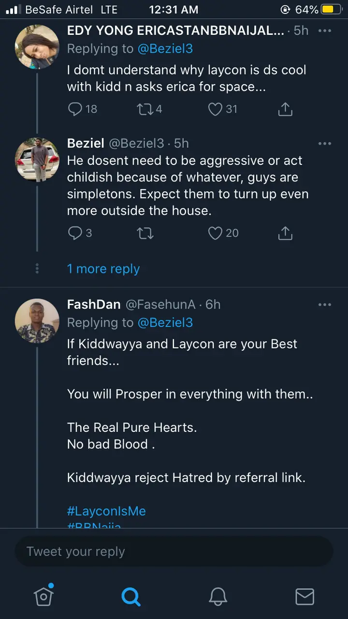Open @Beziel3 mention in FashDan's reply
This screenshot has width=348, height=619.
coord(165,323)
